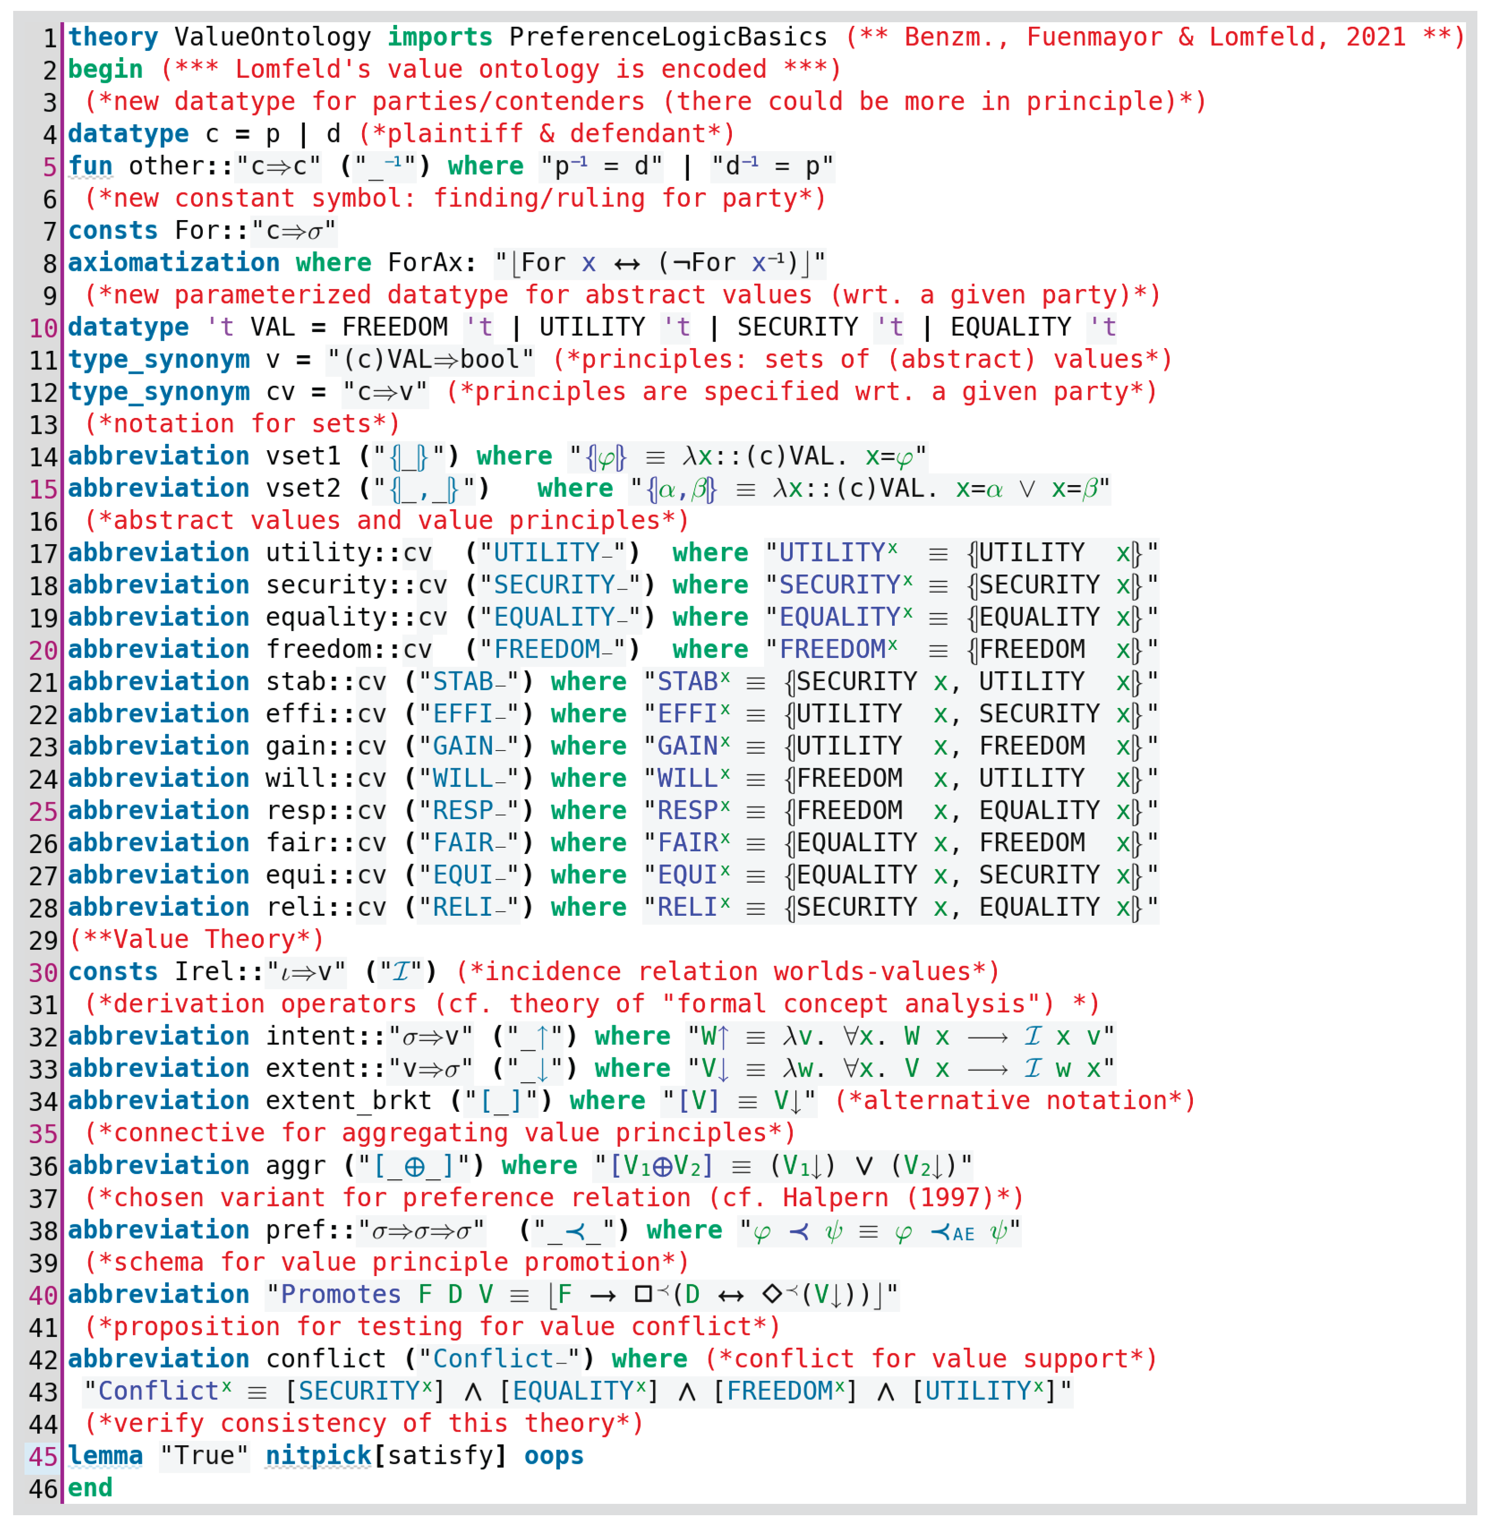The width and height of the screenshot is (1491, 1527).
Task: Click the 'oops' keyword after nitpick
Action: pyautogui.click(x=554, y=1456)
